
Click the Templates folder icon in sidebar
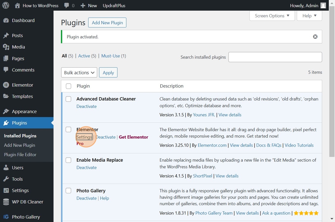(x=6, y=96)
